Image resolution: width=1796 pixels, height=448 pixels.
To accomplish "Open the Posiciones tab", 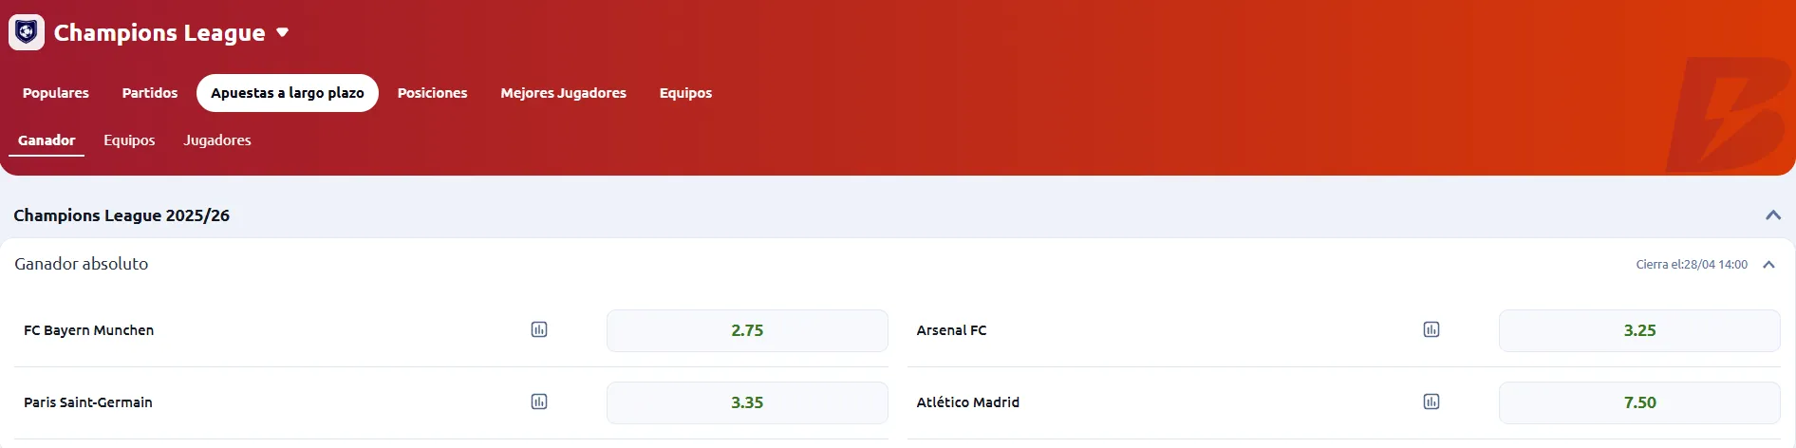I will pyautogui.click(x=432, y=93).
